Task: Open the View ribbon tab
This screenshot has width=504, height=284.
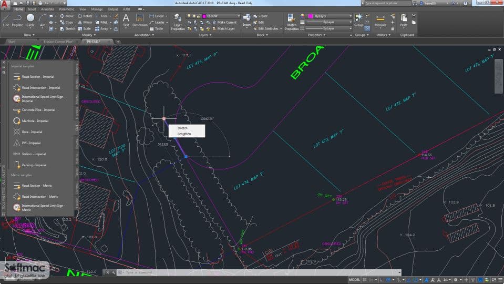Action: (83, 9)
